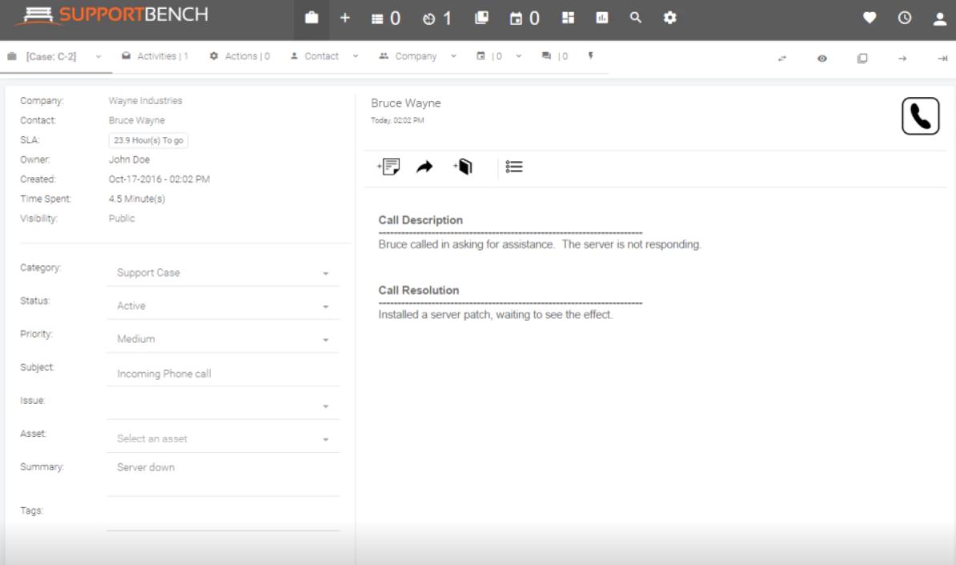The height and width of the screenshot is (565, 956).
Task: Click time spent value 4.5 Minute(s)
Action: [137, 199]
